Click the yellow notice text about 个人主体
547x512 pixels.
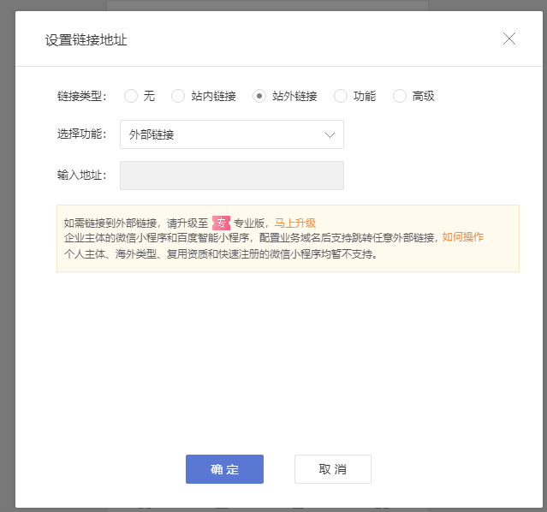pyautogui.click(x=221, y=254)
